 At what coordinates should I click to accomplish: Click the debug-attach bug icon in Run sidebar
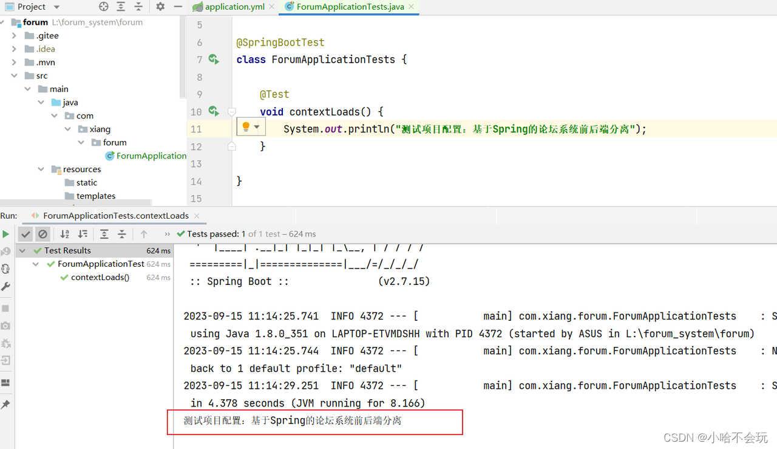(x=5, y=343)
